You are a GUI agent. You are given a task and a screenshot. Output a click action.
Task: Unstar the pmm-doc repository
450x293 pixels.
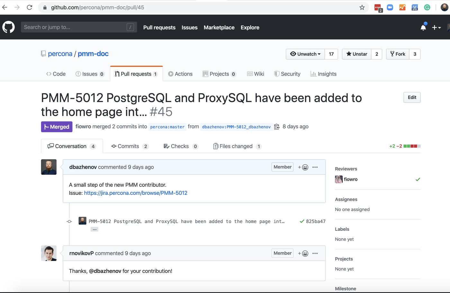[356, 54]
